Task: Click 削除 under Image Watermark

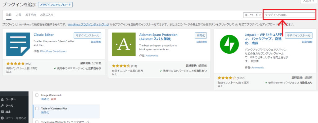Action: [x=54, y=99]
